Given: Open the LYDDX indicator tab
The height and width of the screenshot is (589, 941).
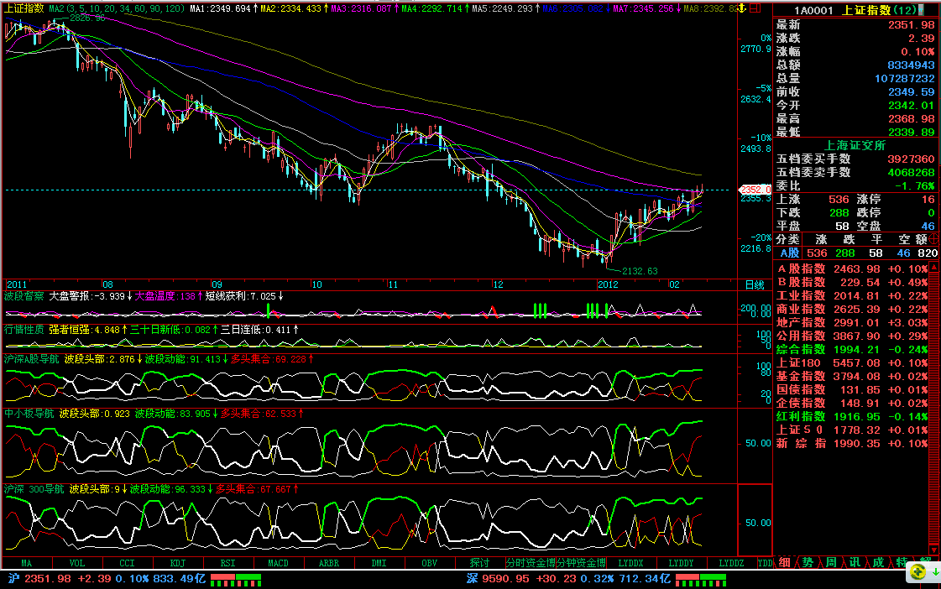Looking at the screenshot, I should (x=630, y=563).
